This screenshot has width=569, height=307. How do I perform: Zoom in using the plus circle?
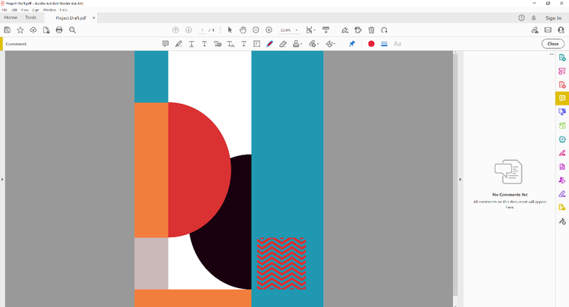tap(269, 30)
